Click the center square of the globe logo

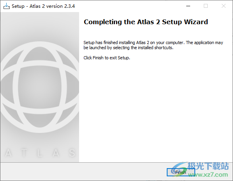40,87
